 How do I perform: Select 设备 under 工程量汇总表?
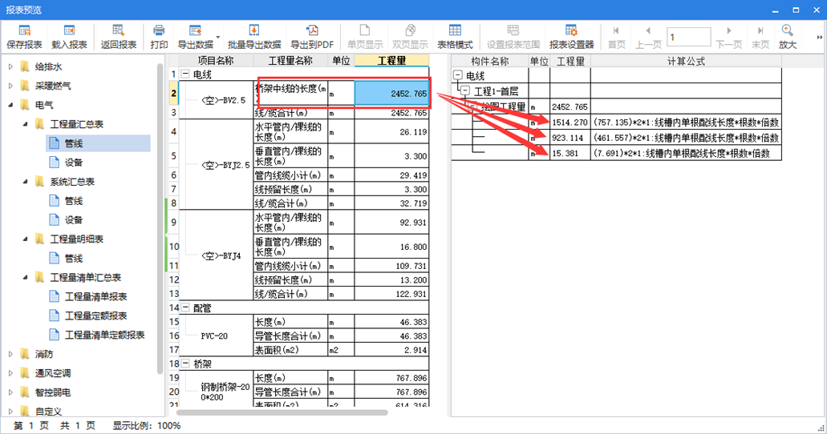coord(74,163)
